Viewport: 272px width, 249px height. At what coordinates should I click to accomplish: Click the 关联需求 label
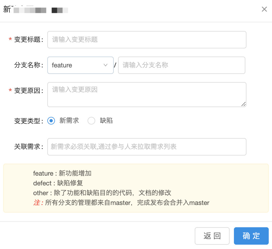pos(28,147)
